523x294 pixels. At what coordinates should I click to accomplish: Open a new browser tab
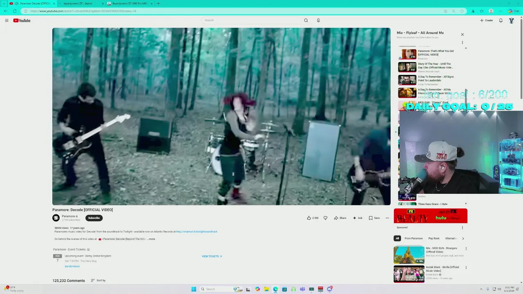coord(158,3)
